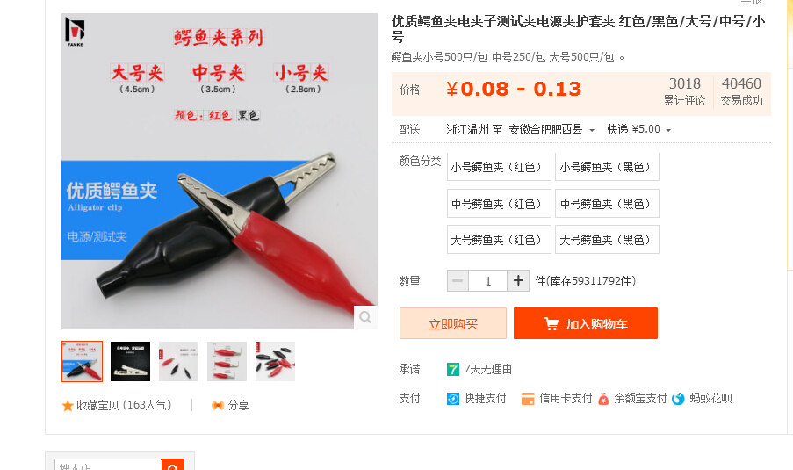This screenshot has width=793, height=470.
Task: Select 中号鳄鱼夹（黑色） option
Action: pos(607,204)
